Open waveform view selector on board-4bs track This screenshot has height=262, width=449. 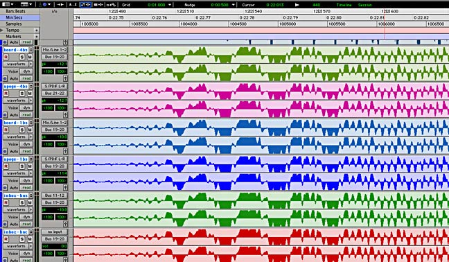[18, 64]
